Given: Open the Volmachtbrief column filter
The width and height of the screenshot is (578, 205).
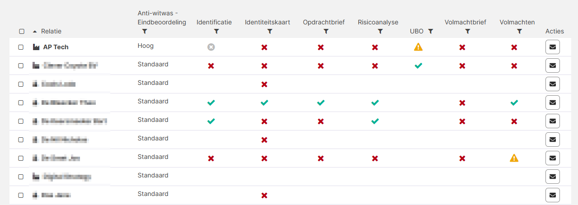Looking at the screenshot, I should click(x=468, y=32).
